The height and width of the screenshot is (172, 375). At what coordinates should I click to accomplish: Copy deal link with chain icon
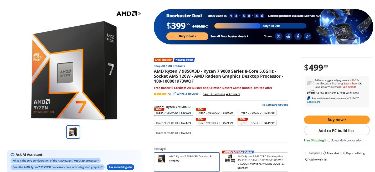pos(307,36)
